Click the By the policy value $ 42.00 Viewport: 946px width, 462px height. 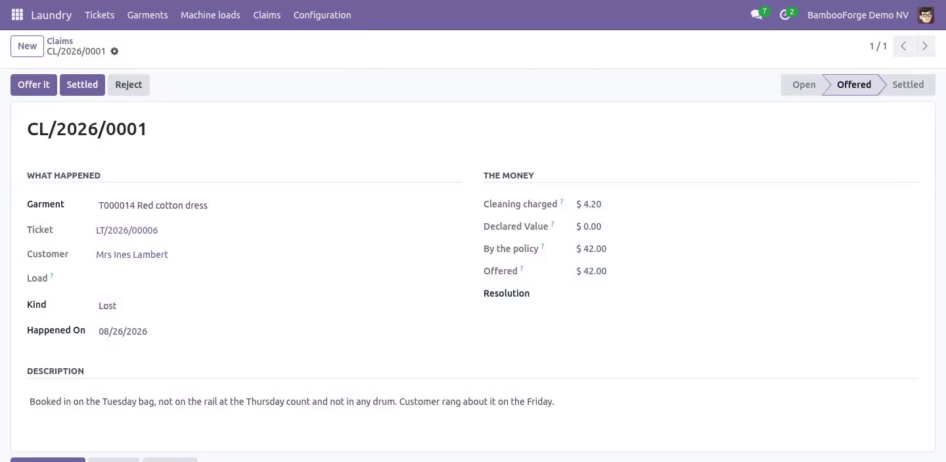tap(591, 249)
